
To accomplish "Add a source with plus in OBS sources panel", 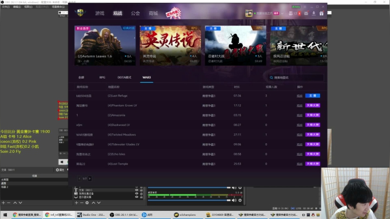I will (x=76, y=203).
